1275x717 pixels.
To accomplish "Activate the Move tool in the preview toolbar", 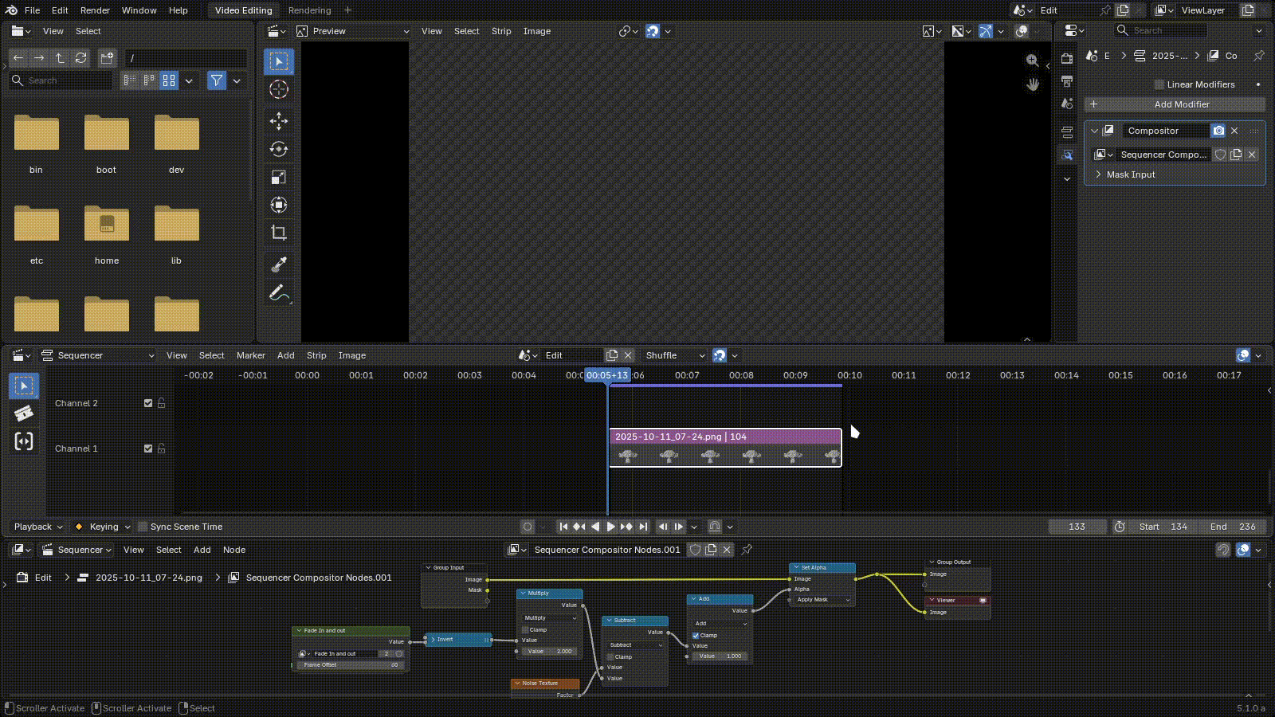I will pos(278,121).
